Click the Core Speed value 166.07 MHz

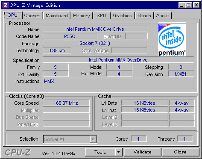[x=66, y=103]
